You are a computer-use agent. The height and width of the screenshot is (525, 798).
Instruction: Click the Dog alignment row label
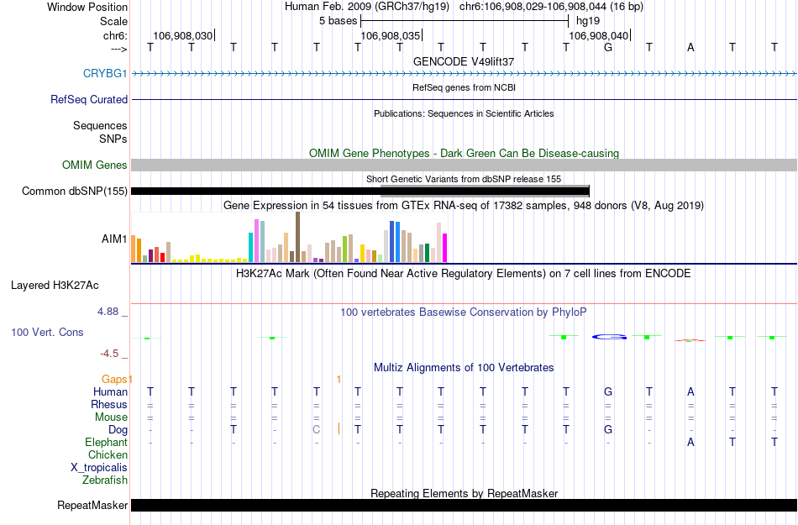(118, 430)
